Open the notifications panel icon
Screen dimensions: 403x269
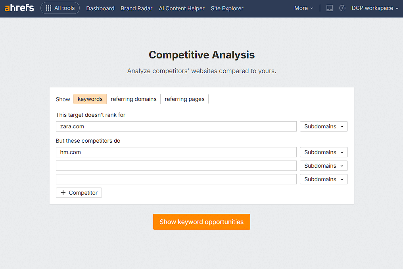330,8
